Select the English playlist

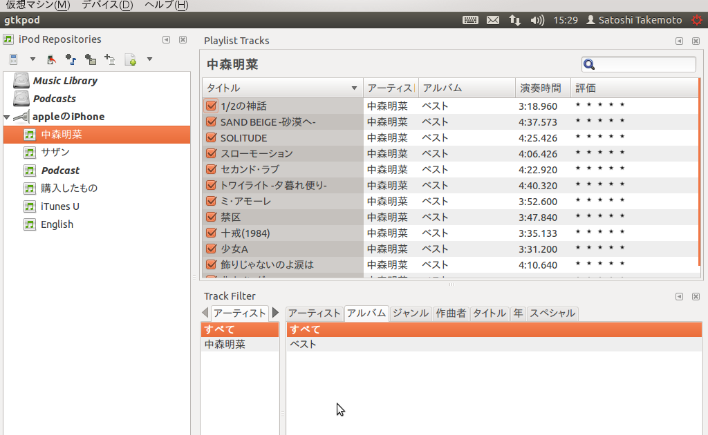[57, 224]
